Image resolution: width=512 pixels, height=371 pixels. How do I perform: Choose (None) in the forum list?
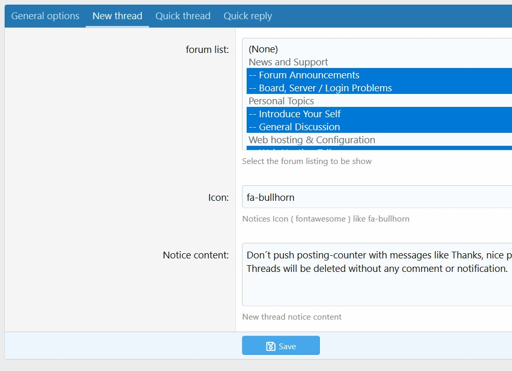point(263,49)
